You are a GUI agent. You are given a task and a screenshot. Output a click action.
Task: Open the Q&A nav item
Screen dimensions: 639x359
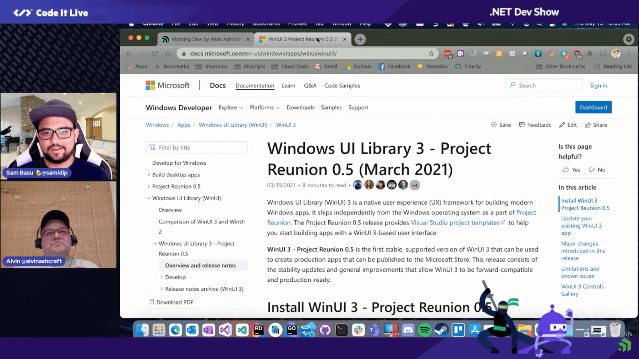pos(310,86)
